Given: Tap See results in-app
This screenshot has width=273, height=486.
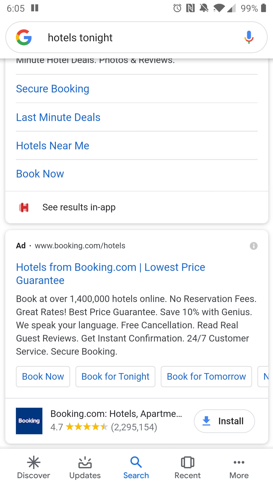Looking at the screenshot, I should pyautogui.click(x=79, y=207).
